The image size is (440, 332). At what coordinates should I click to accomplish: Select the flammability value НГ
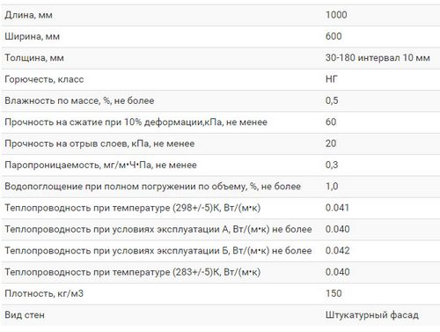tap(332, 79)
